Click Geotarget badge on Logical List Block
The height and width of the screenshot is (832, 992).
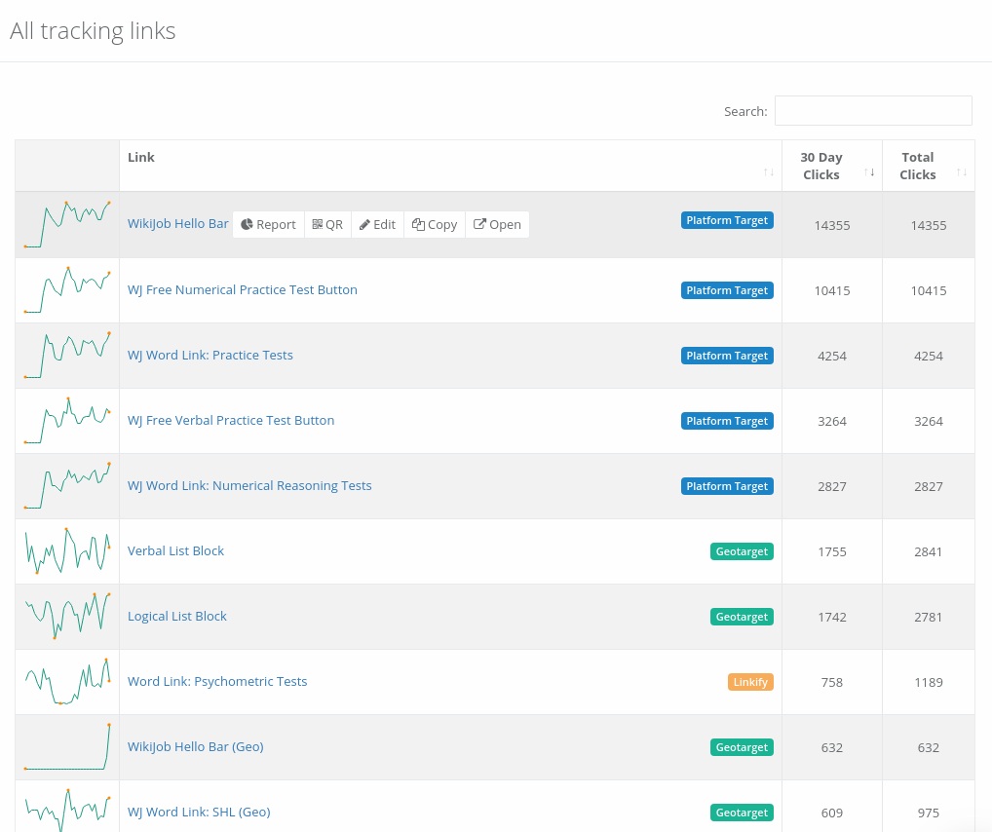coord(742,617)
